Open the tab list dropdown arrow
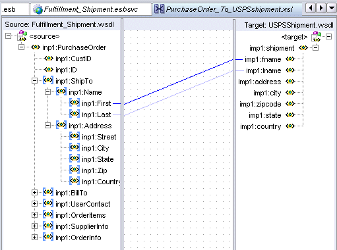The height and width of the screenshot is (250, 337). click(331, 9)
